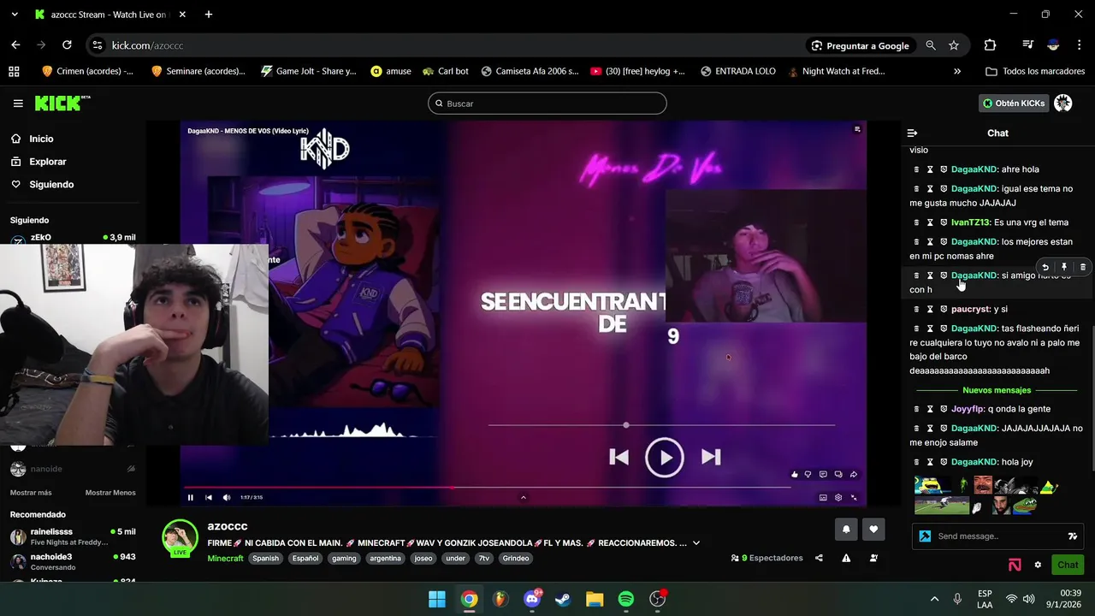Click the embedded video play button

click(x=665, y=458)
